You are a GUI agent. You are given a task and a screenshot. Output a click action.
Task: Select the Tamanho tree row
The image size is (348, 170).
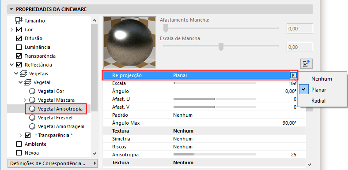49,21
